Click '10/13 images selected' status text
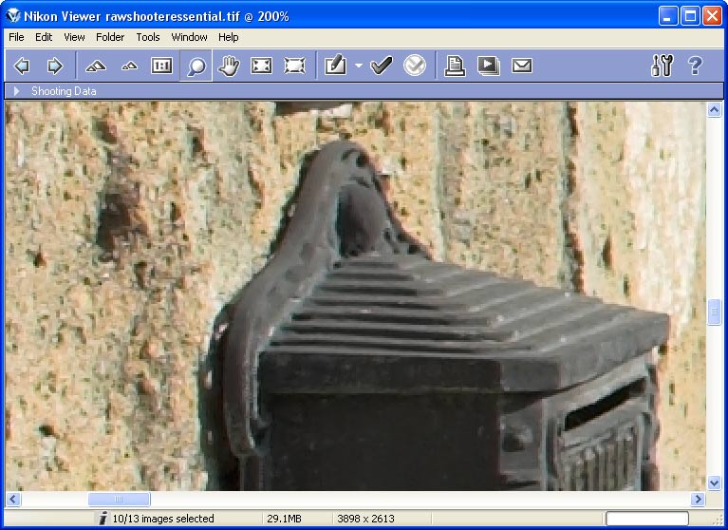Image resolution: width=728 pixels, height=530 pixels. click(x=163, y=519)
